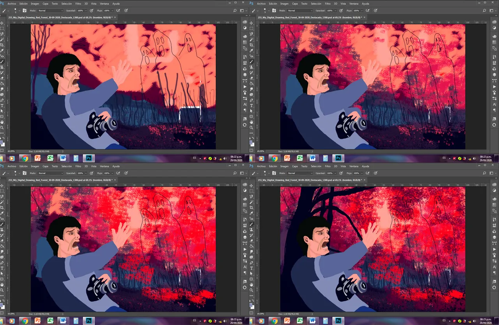499x325 pixels.
Task: Open the Selección menu in bottom-left window
Action: tap(67, 166)
